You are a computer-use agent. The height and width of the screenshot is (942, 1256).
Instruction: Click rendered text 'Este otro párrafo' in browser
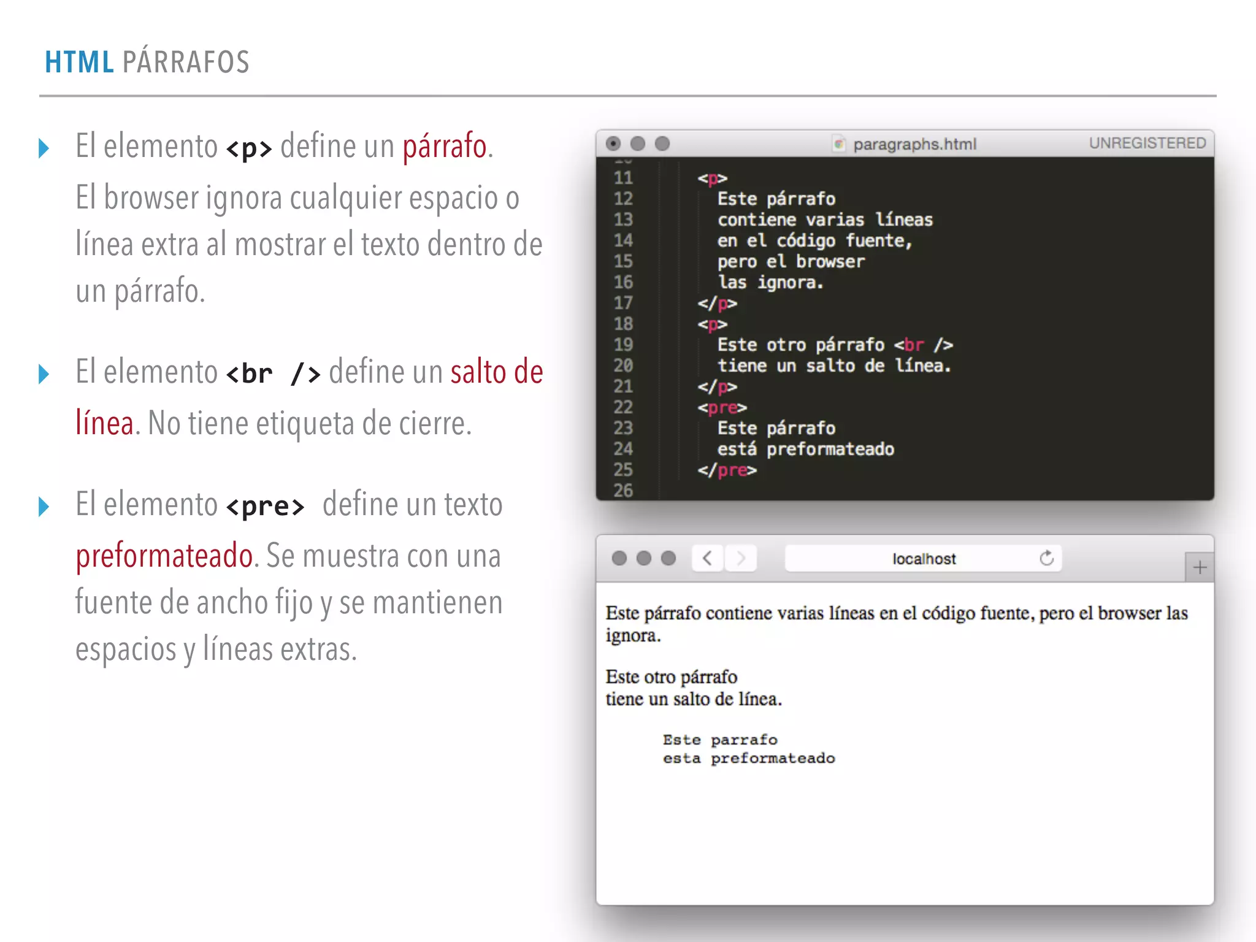[x=671, y=677]
